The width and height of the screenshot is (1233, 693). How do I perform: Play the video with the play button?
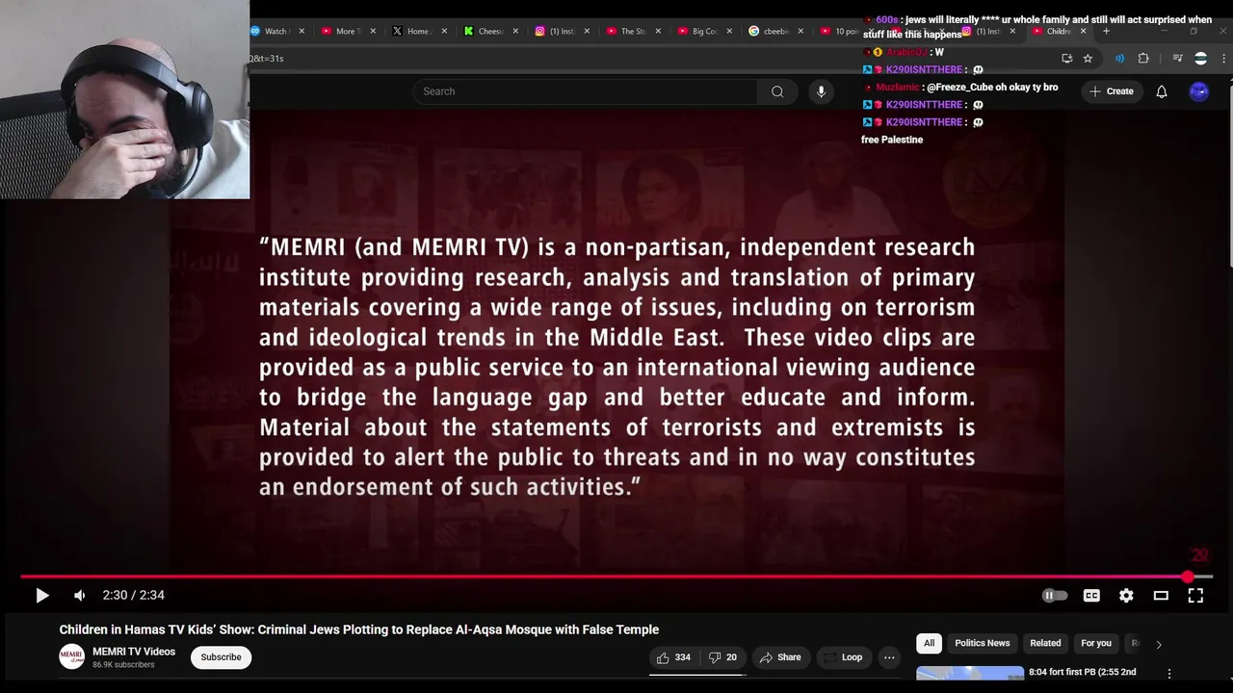(x=42, y=596)
